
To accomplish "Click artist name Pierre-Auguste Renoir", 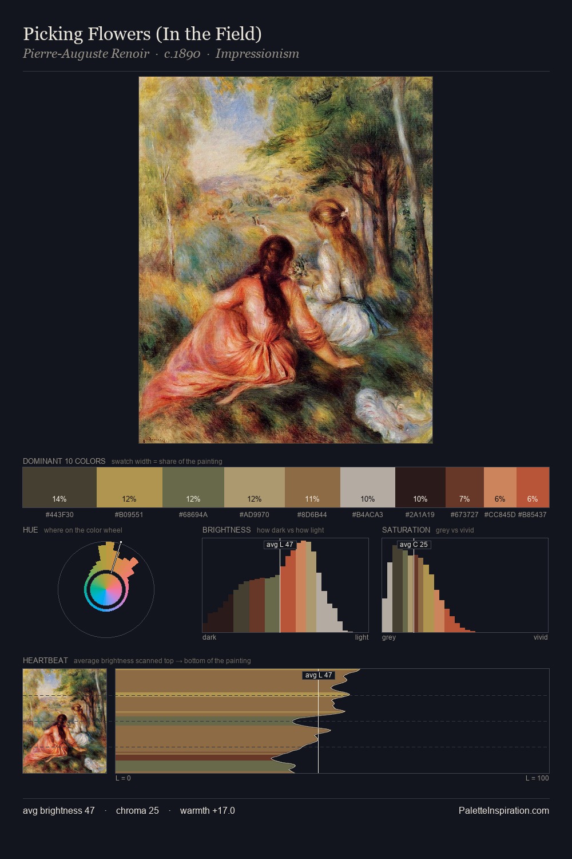I will coord(86,54).
